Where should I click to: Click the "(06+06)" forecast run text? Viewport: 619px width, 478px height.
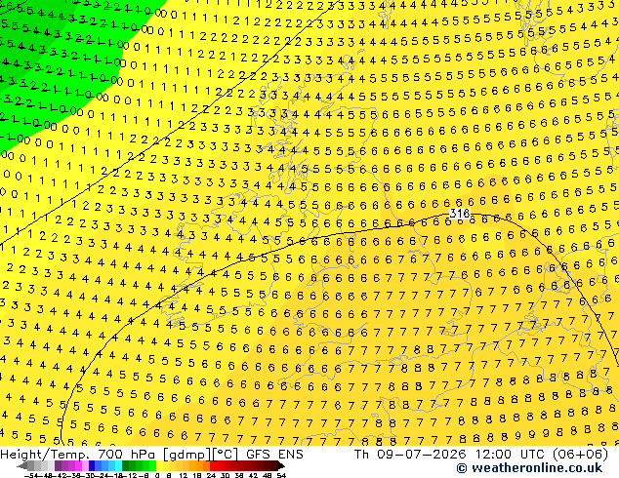580,455
